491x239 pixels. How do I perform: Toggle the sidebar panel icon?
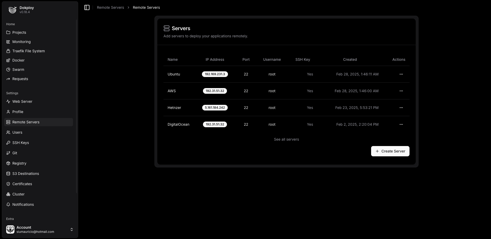(87, 7)
